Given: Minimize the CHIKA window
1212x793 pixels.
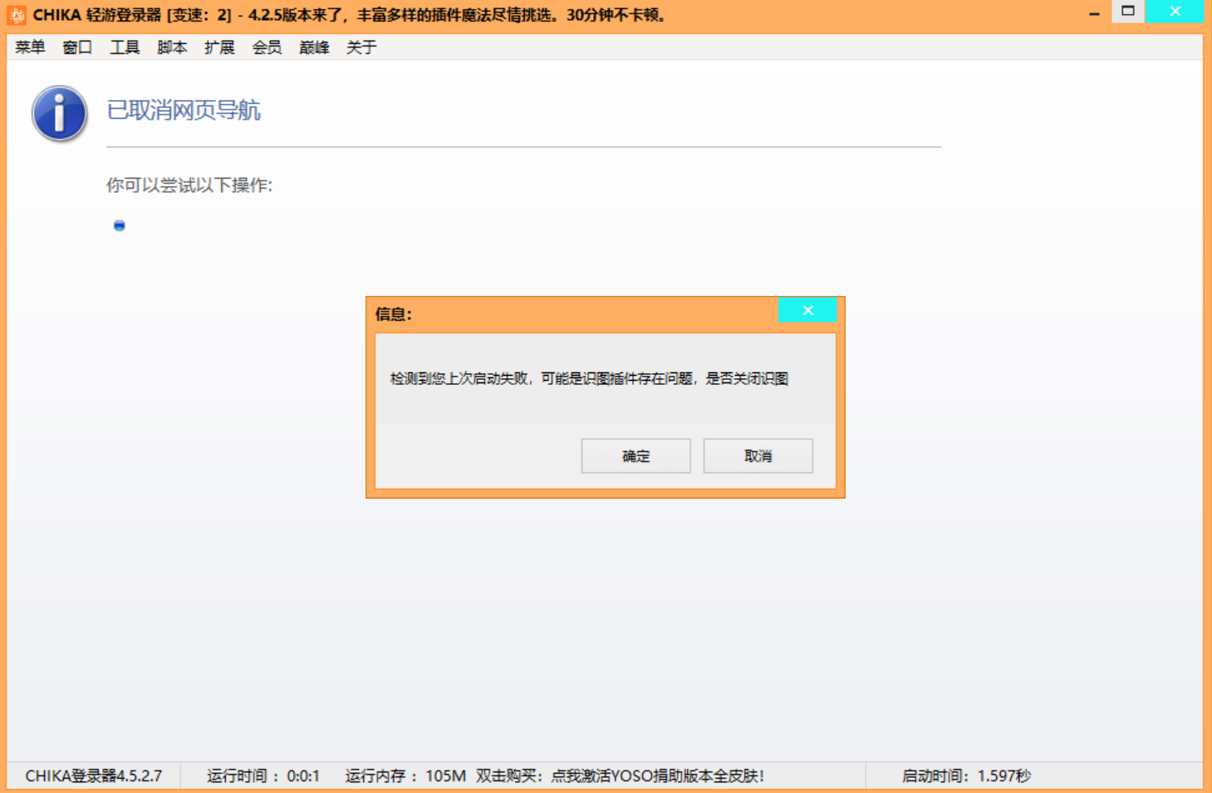Looking at the screenshot, I should tap(1094, 12).
